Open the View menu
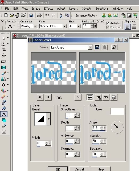The image size is (139, 171). pos(25,9)
